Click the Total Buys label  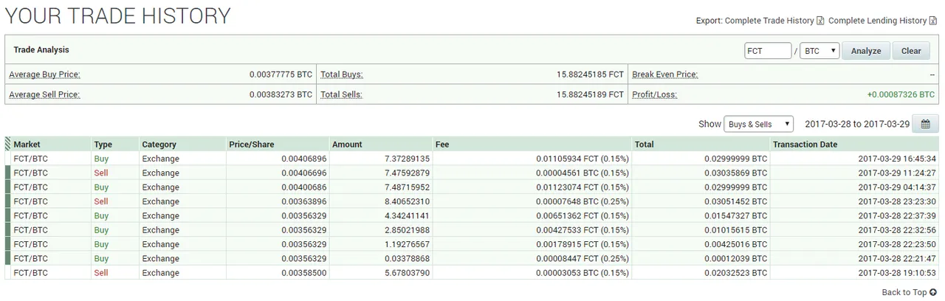click(x=342, y=75)
